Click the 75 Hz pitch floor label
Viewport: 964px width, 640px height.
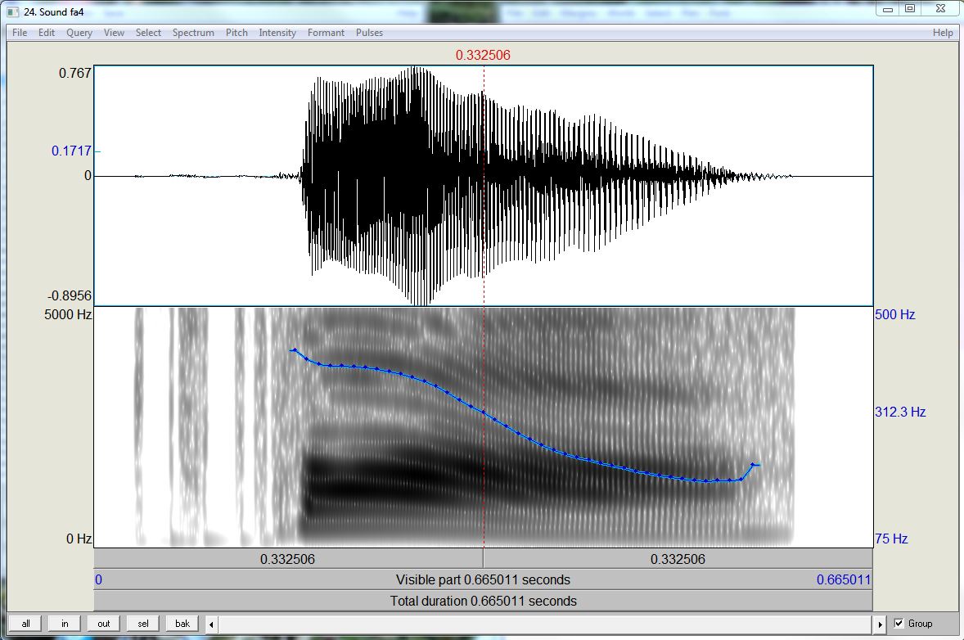click(x=891, y=539)
